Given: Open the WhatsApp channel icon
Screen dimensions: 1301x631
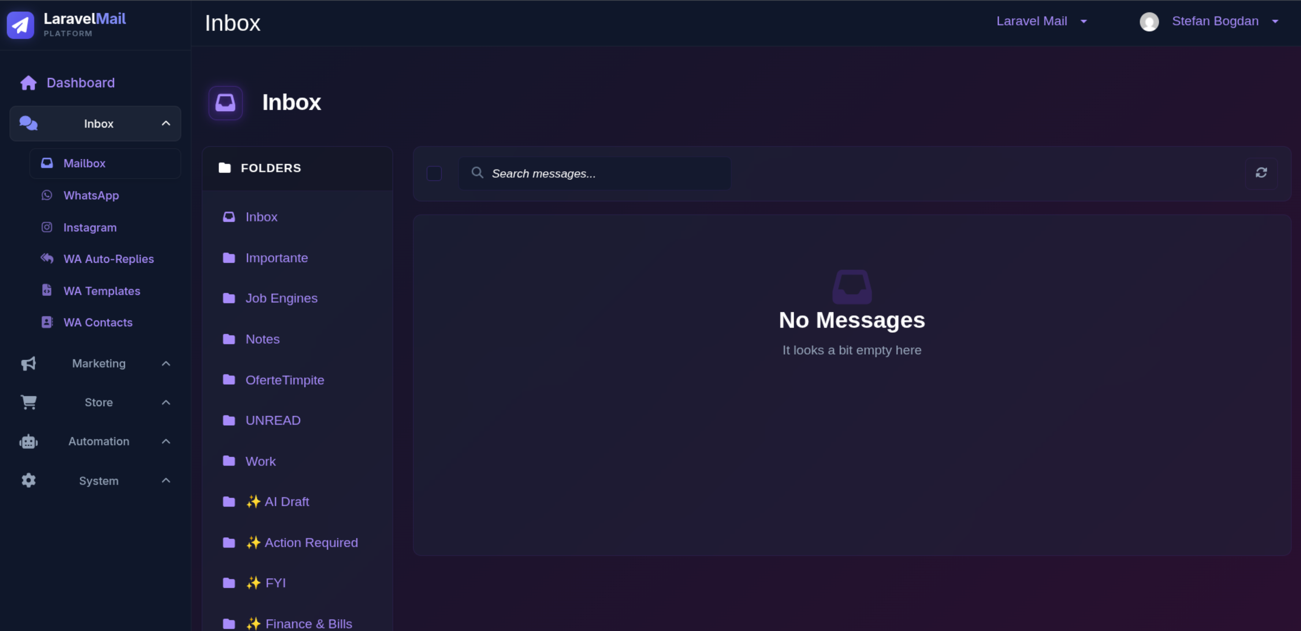Looking at the screenshot, I should [x=46, y=195].
